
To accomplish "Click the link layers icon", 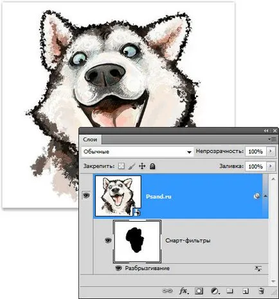I will tap(167, 291).
